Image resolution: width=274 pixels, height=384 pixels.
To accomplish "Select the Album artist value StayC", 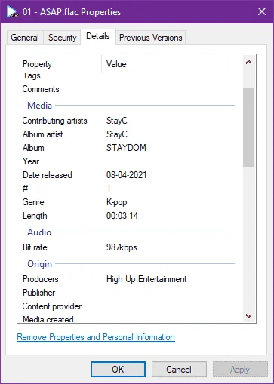I will tap(117, 134).
